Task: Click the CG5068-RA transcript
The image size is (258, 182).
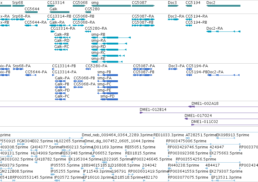Action: 79,25
